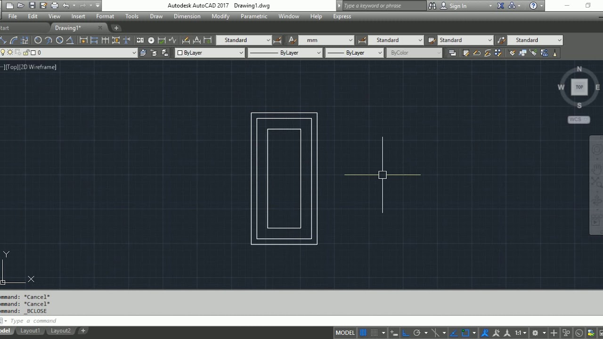603x339 pixels.
Task: Toggle grid display in status bar
Action: pos(363,332)
